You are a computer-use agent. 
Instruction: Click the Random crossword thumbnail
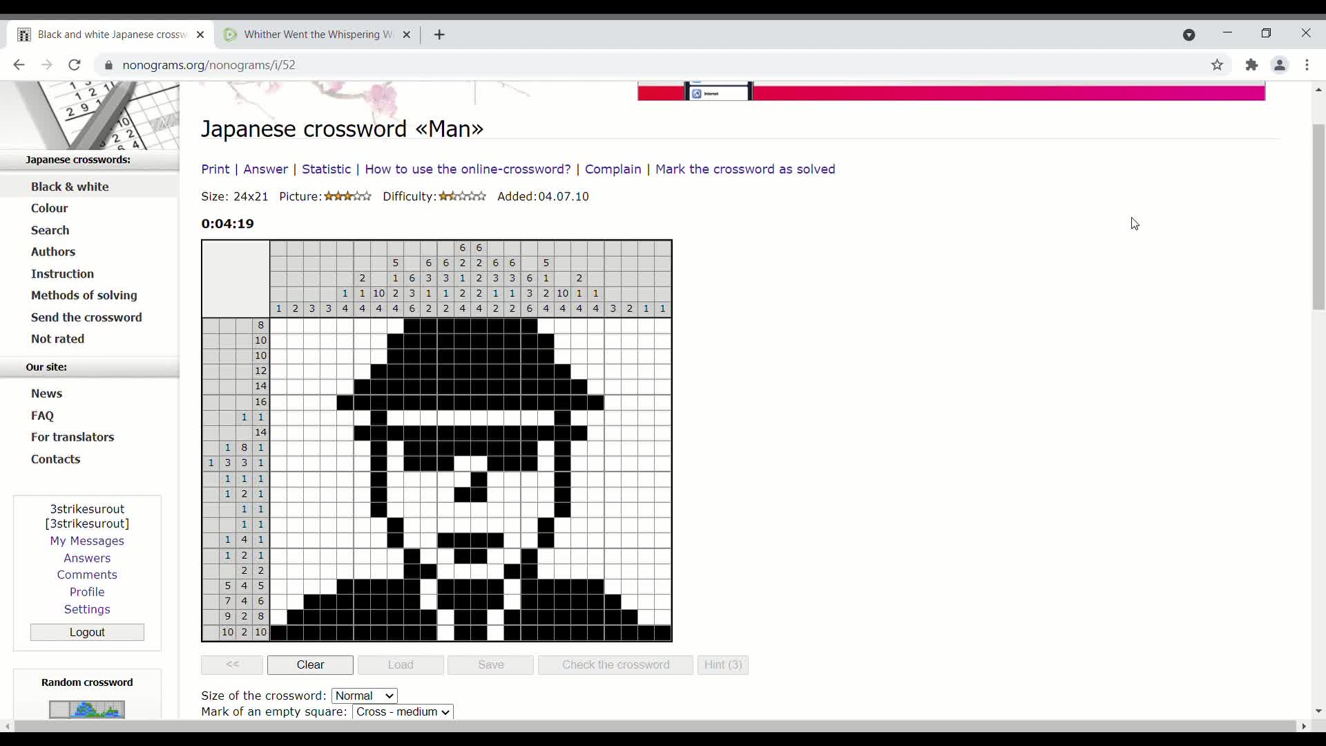pos(87,709)
